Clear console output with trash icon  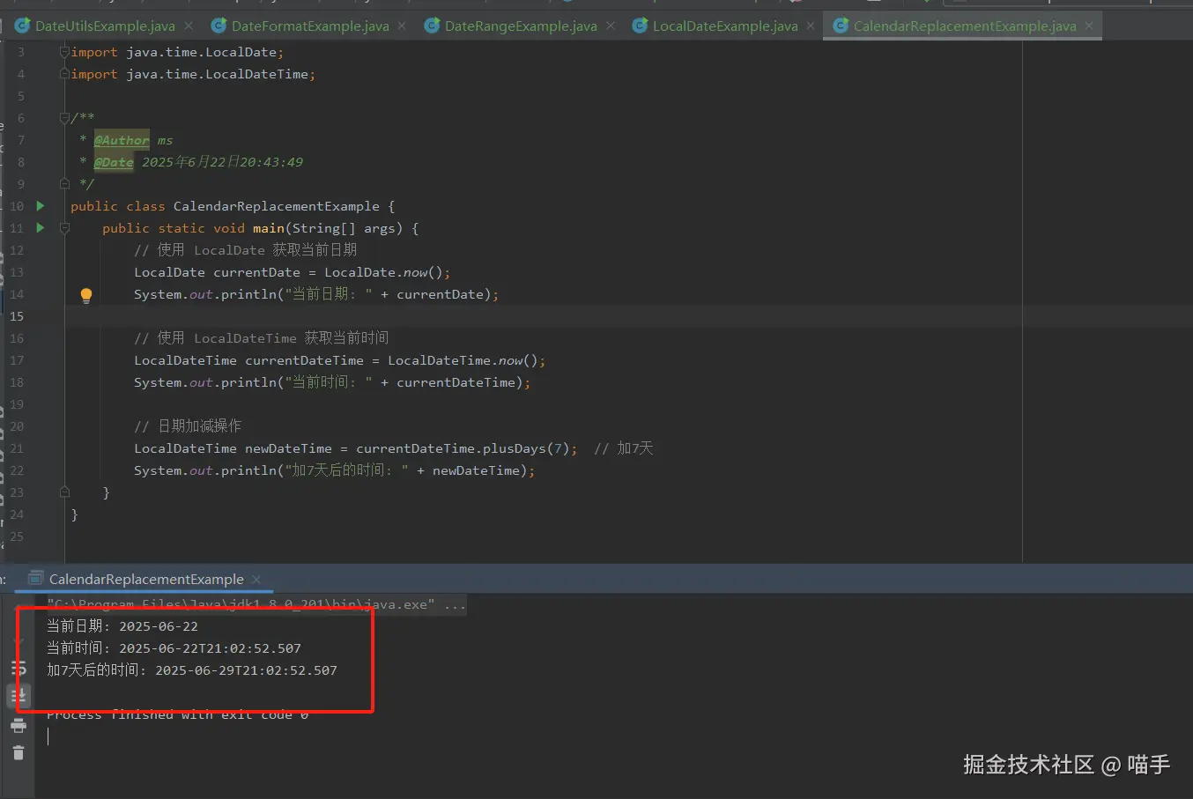coord(19,752)
